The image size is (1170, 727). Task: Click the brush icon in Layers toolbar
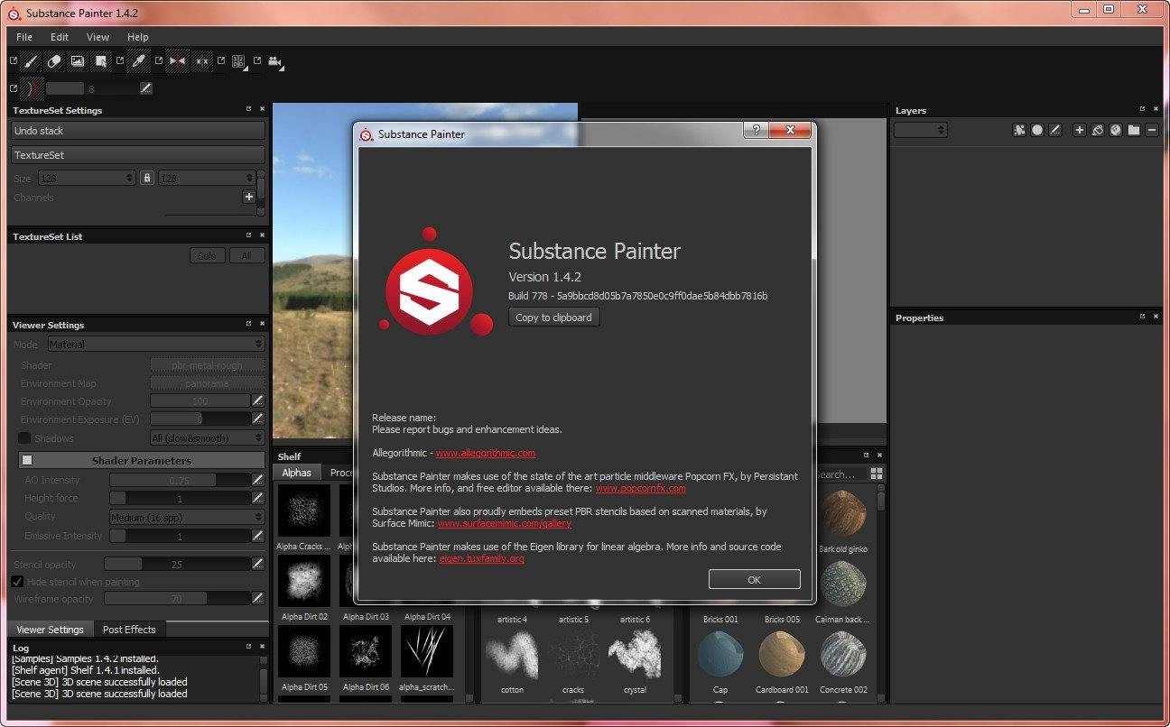point(1055,130)
